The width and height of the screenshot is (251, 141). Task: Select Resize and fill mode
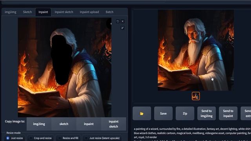68,138
